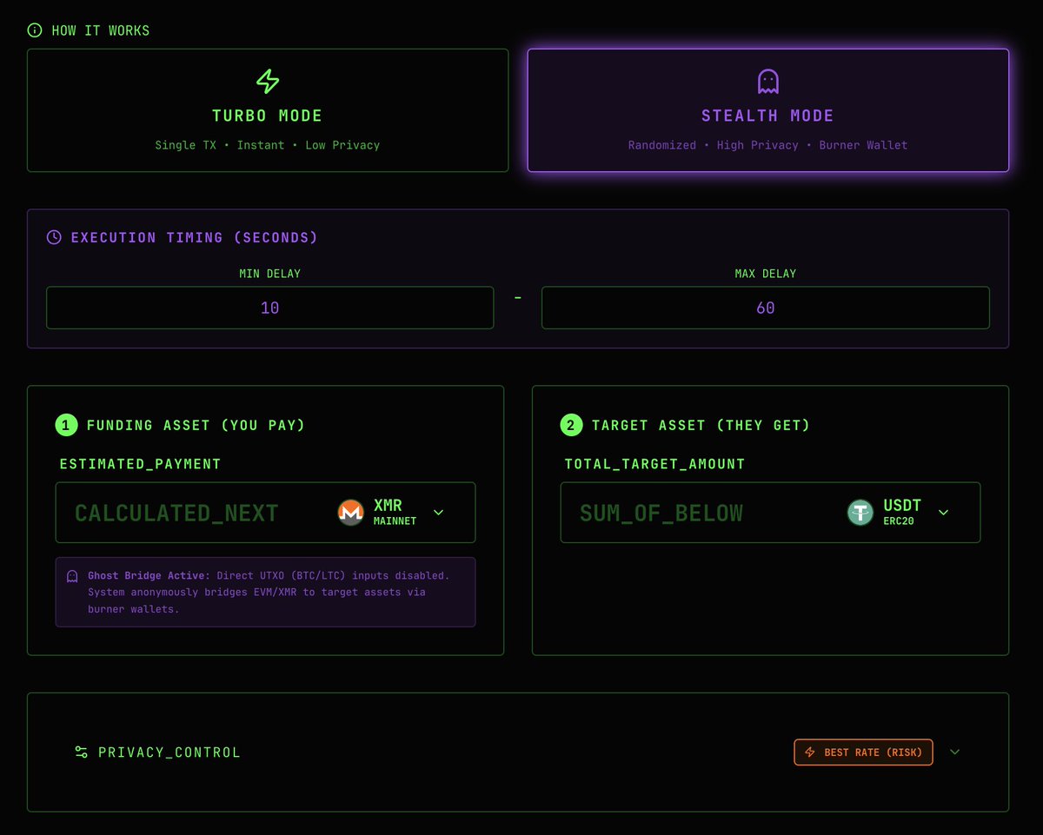1043x835 pixels.
Task: Click the clock icon in Execution Timing
Action: pos(54,237)
